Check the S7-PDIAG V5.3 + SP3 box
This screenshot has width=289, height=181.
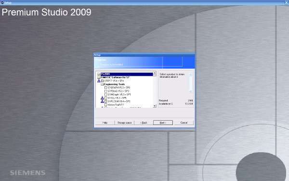point(105,91)
